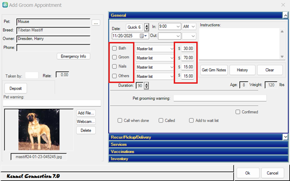Open the Nails Master list dropdown
290x181 pixels.
click(x=171, y=67)
